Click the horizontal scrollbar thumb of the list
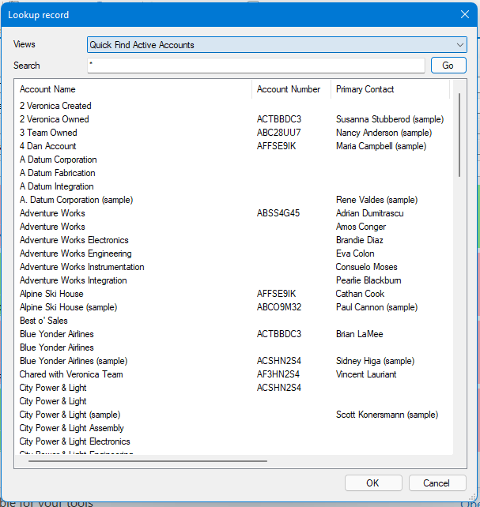This screenshot has height=507, width=480. point(148,461)
